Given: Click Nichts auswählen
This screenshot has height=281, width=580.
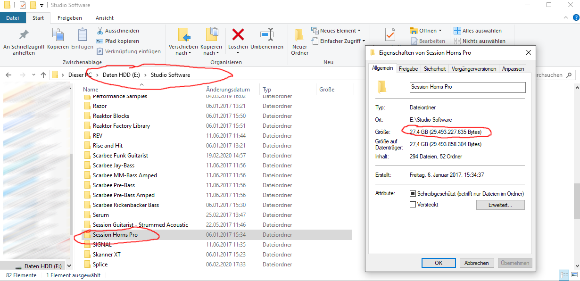Looking at the screenshot, I should pyautogui.click(x=480, y=41).
